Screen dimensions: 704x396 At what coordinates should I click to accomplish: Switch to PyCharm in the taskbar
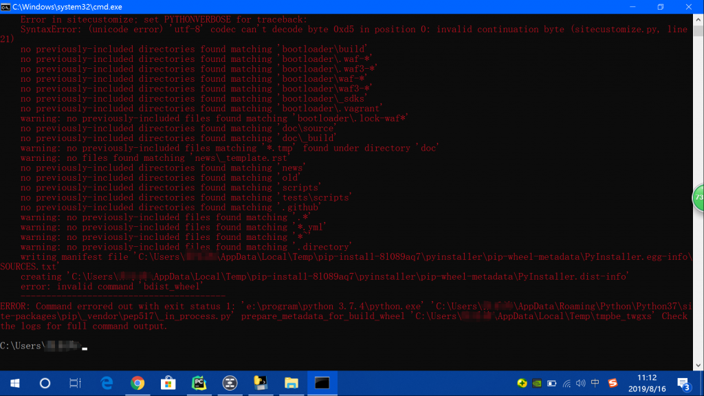tap(199, 383)
